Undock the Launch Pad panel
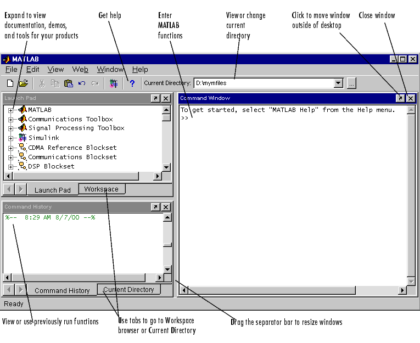 [x=155, y=98]
